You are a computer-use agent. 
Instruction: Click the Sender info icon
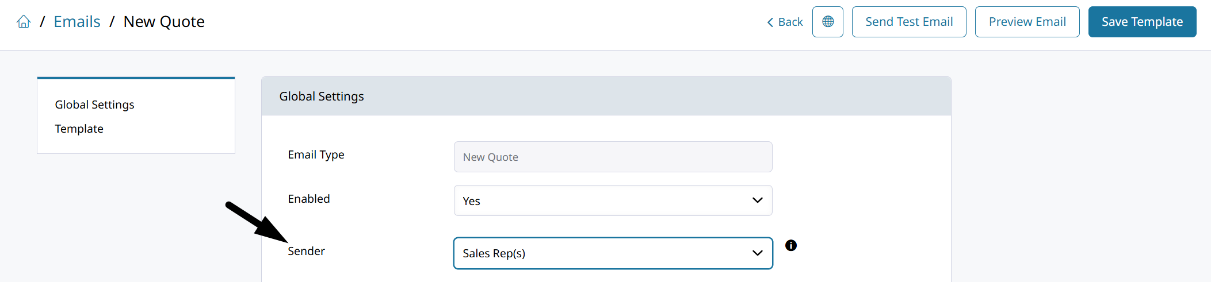click(x=791, y=245)
